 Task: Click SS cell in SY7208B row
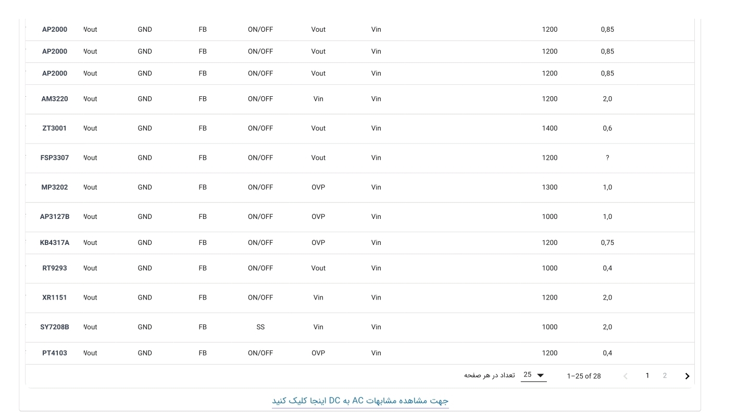[x=260, y=327]
